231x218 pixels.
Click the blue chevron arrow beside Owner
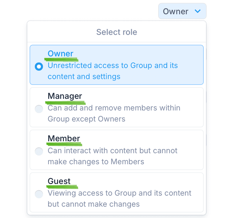tap(198, 11)
